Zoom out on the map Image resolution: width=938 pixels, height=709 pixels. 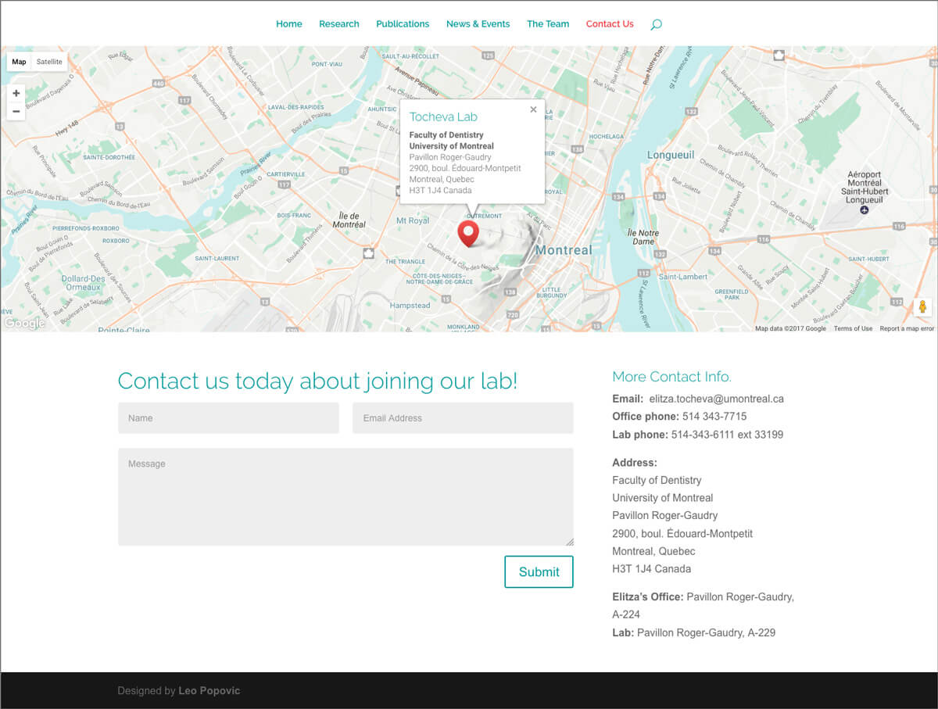[x=16, y=112]
